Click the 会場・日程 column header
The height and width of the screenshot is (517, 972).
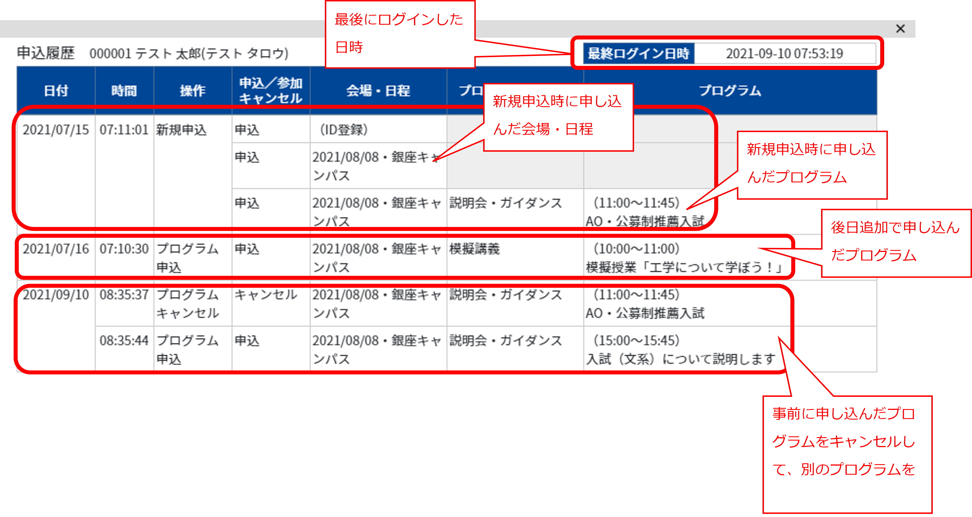(x=378, y=91)
